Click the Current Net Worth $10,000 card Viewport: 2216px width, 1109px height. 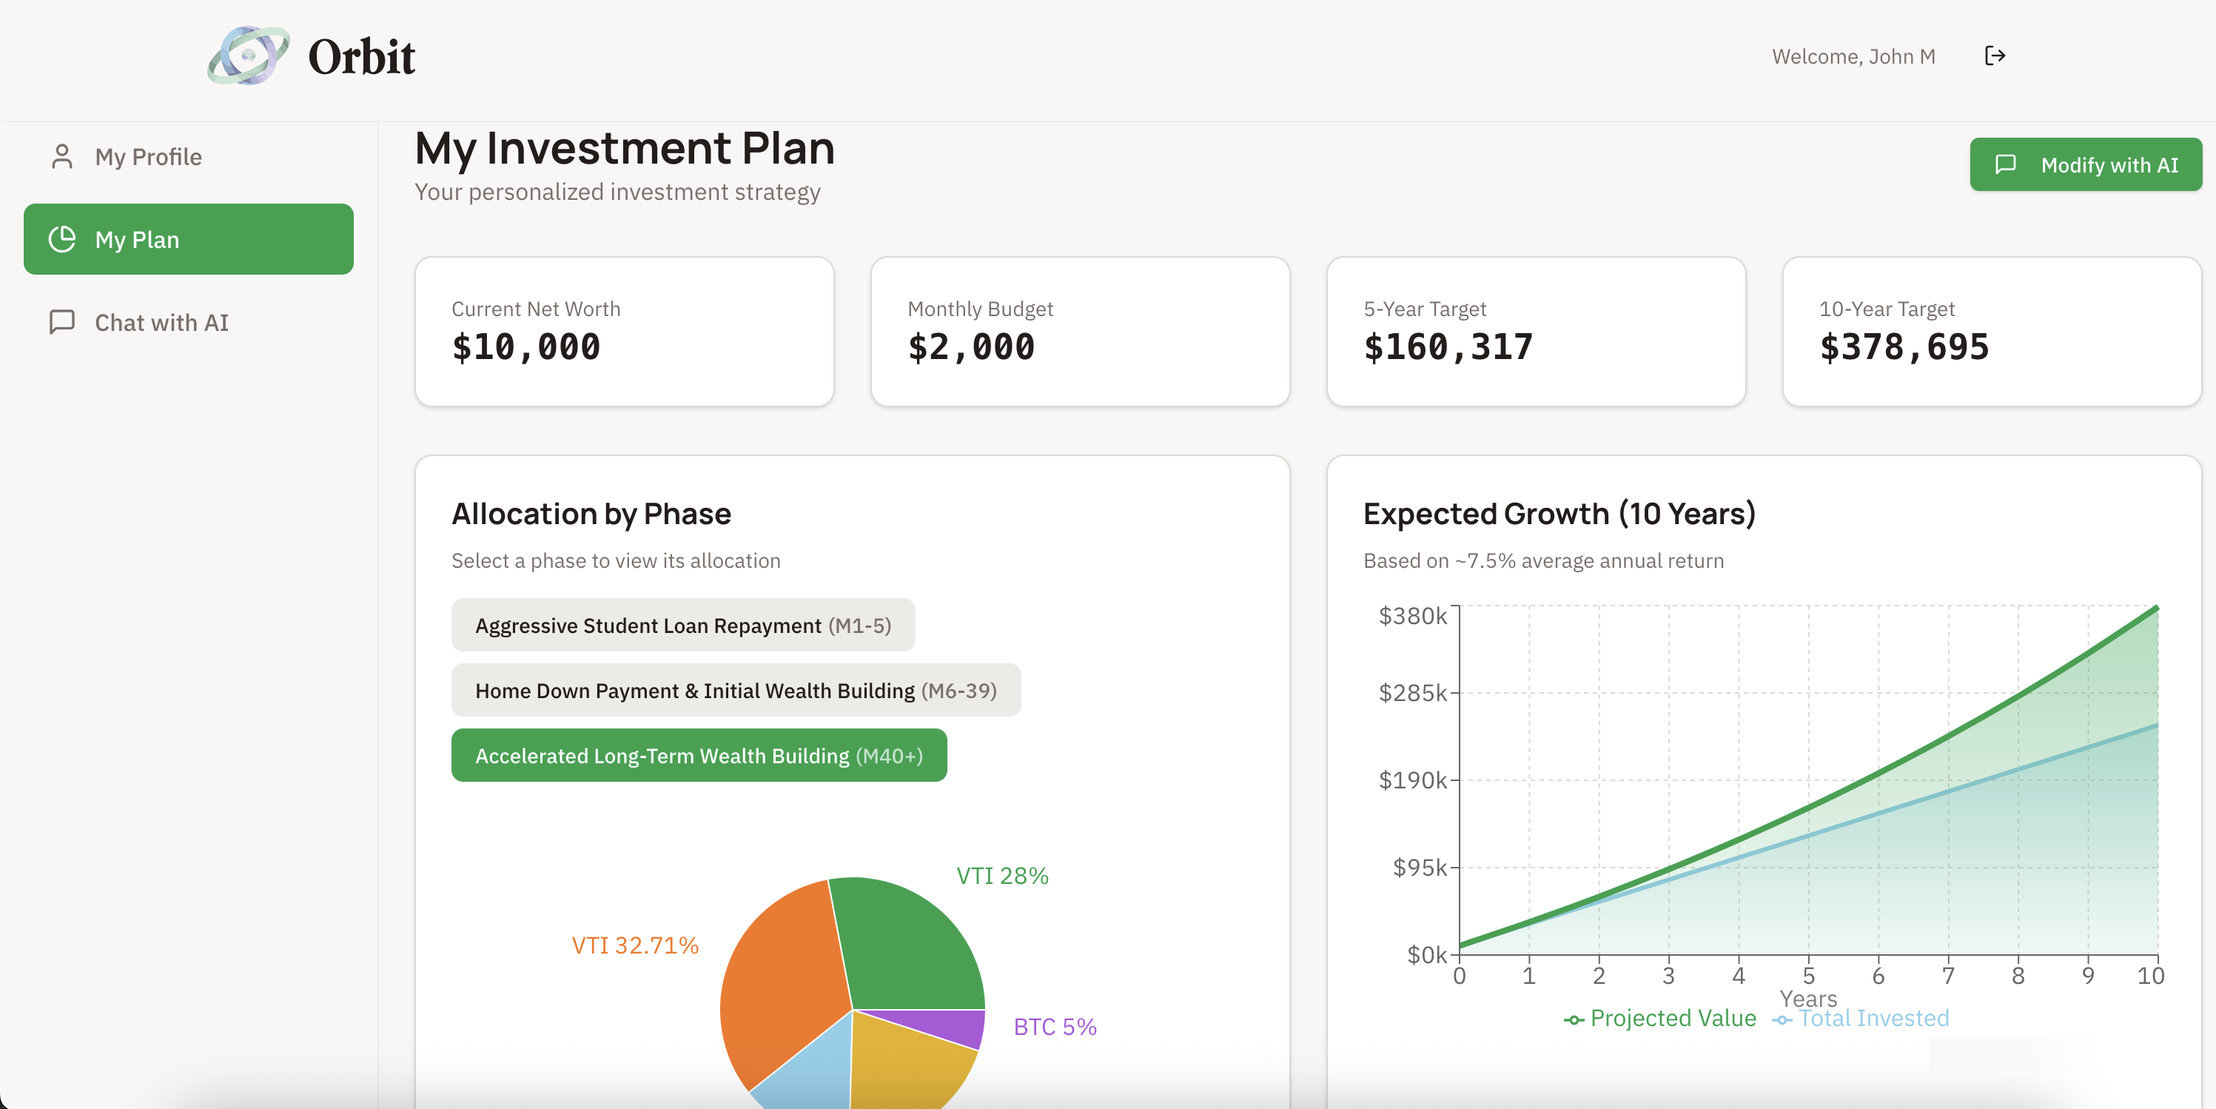625,331
